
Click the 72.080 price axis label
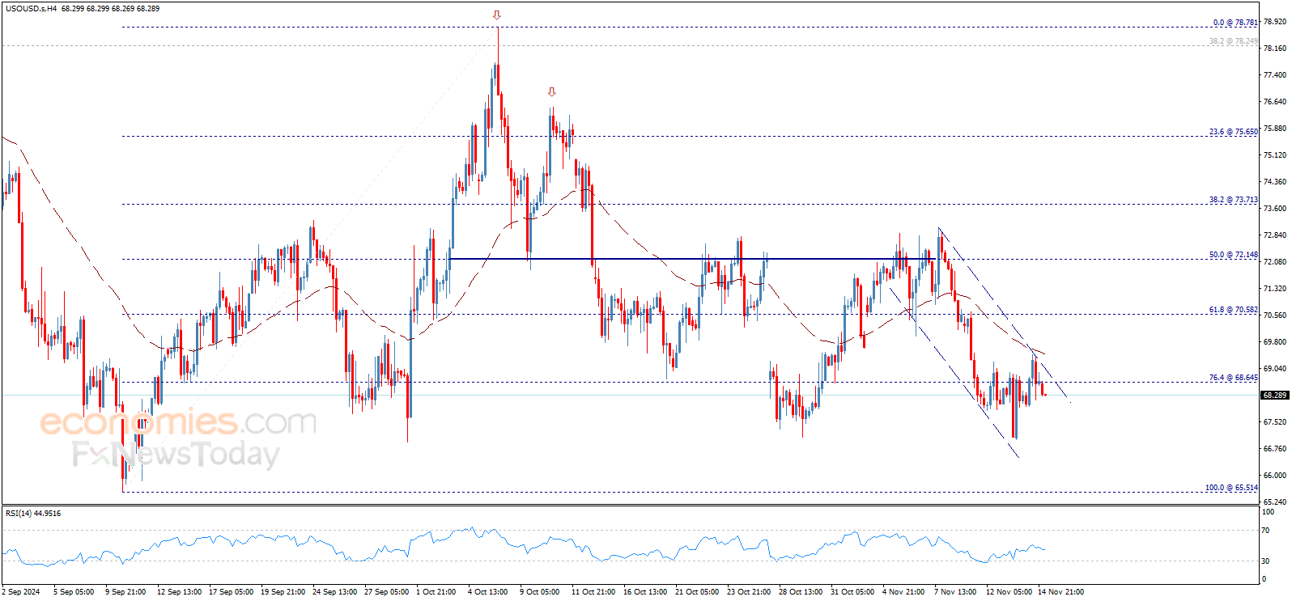[x=1275, y=262]
